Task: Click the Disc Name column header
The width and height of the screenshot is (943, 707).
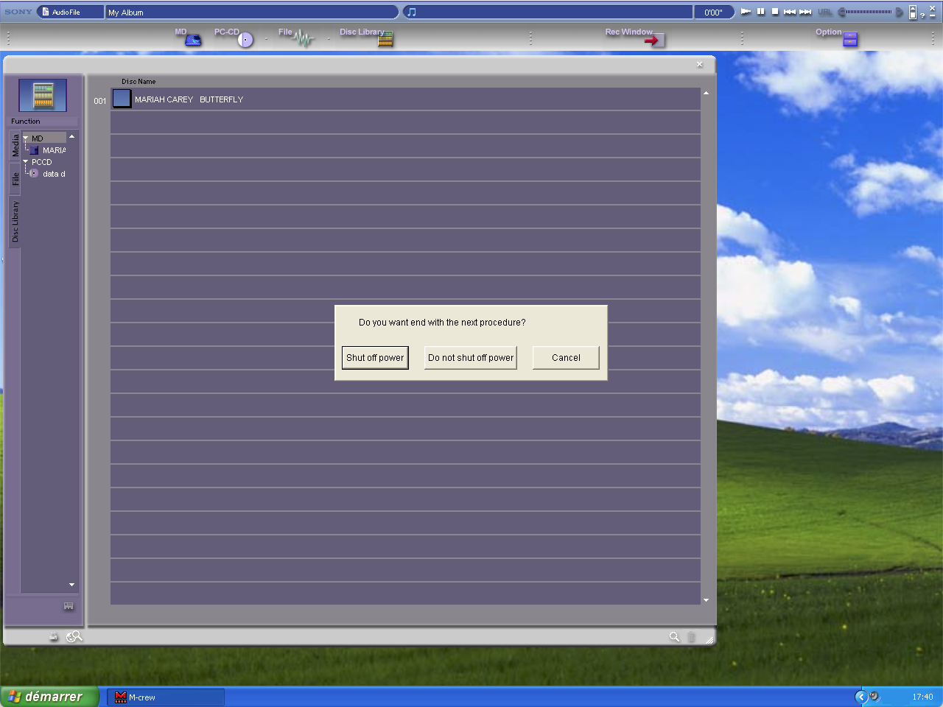Action: (139, 82)
